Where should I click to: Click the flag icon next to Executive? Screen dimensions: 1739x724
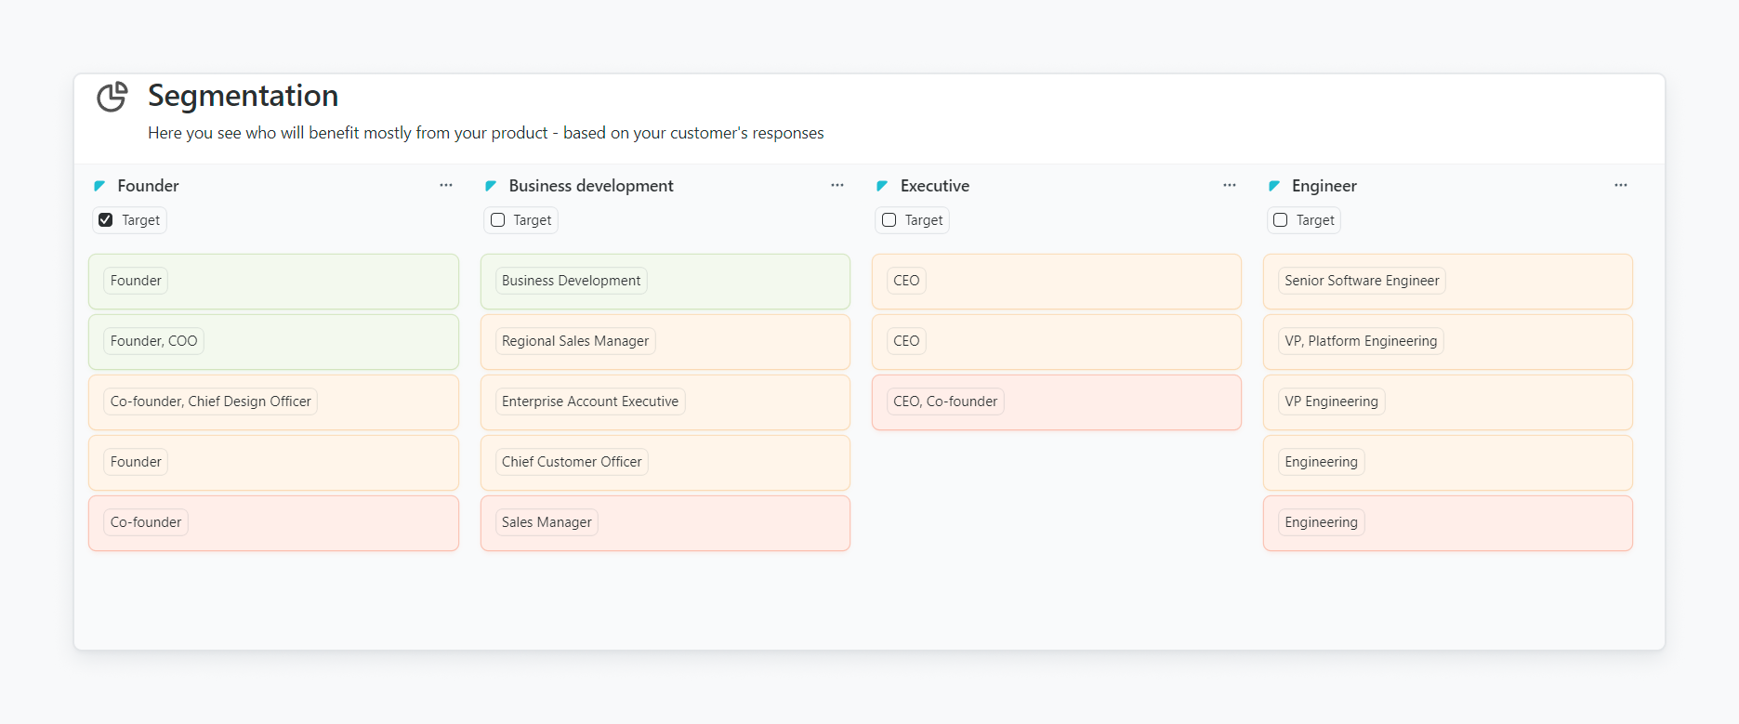point(882,186)
